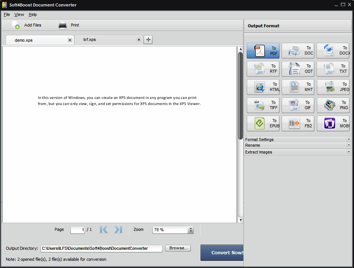The width and height of the screenshot is (354, 268).
Task: Close the lof.xps tab
Action: [x=139, y=39]
